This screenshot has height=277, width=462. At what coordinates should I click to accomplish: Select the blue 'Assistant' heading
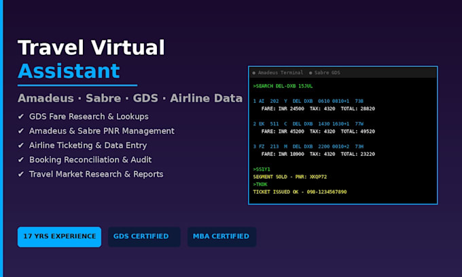coord(69,71)
